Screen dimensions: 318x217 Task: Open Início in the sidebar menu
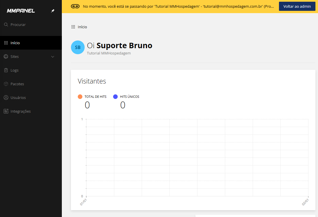31,43
